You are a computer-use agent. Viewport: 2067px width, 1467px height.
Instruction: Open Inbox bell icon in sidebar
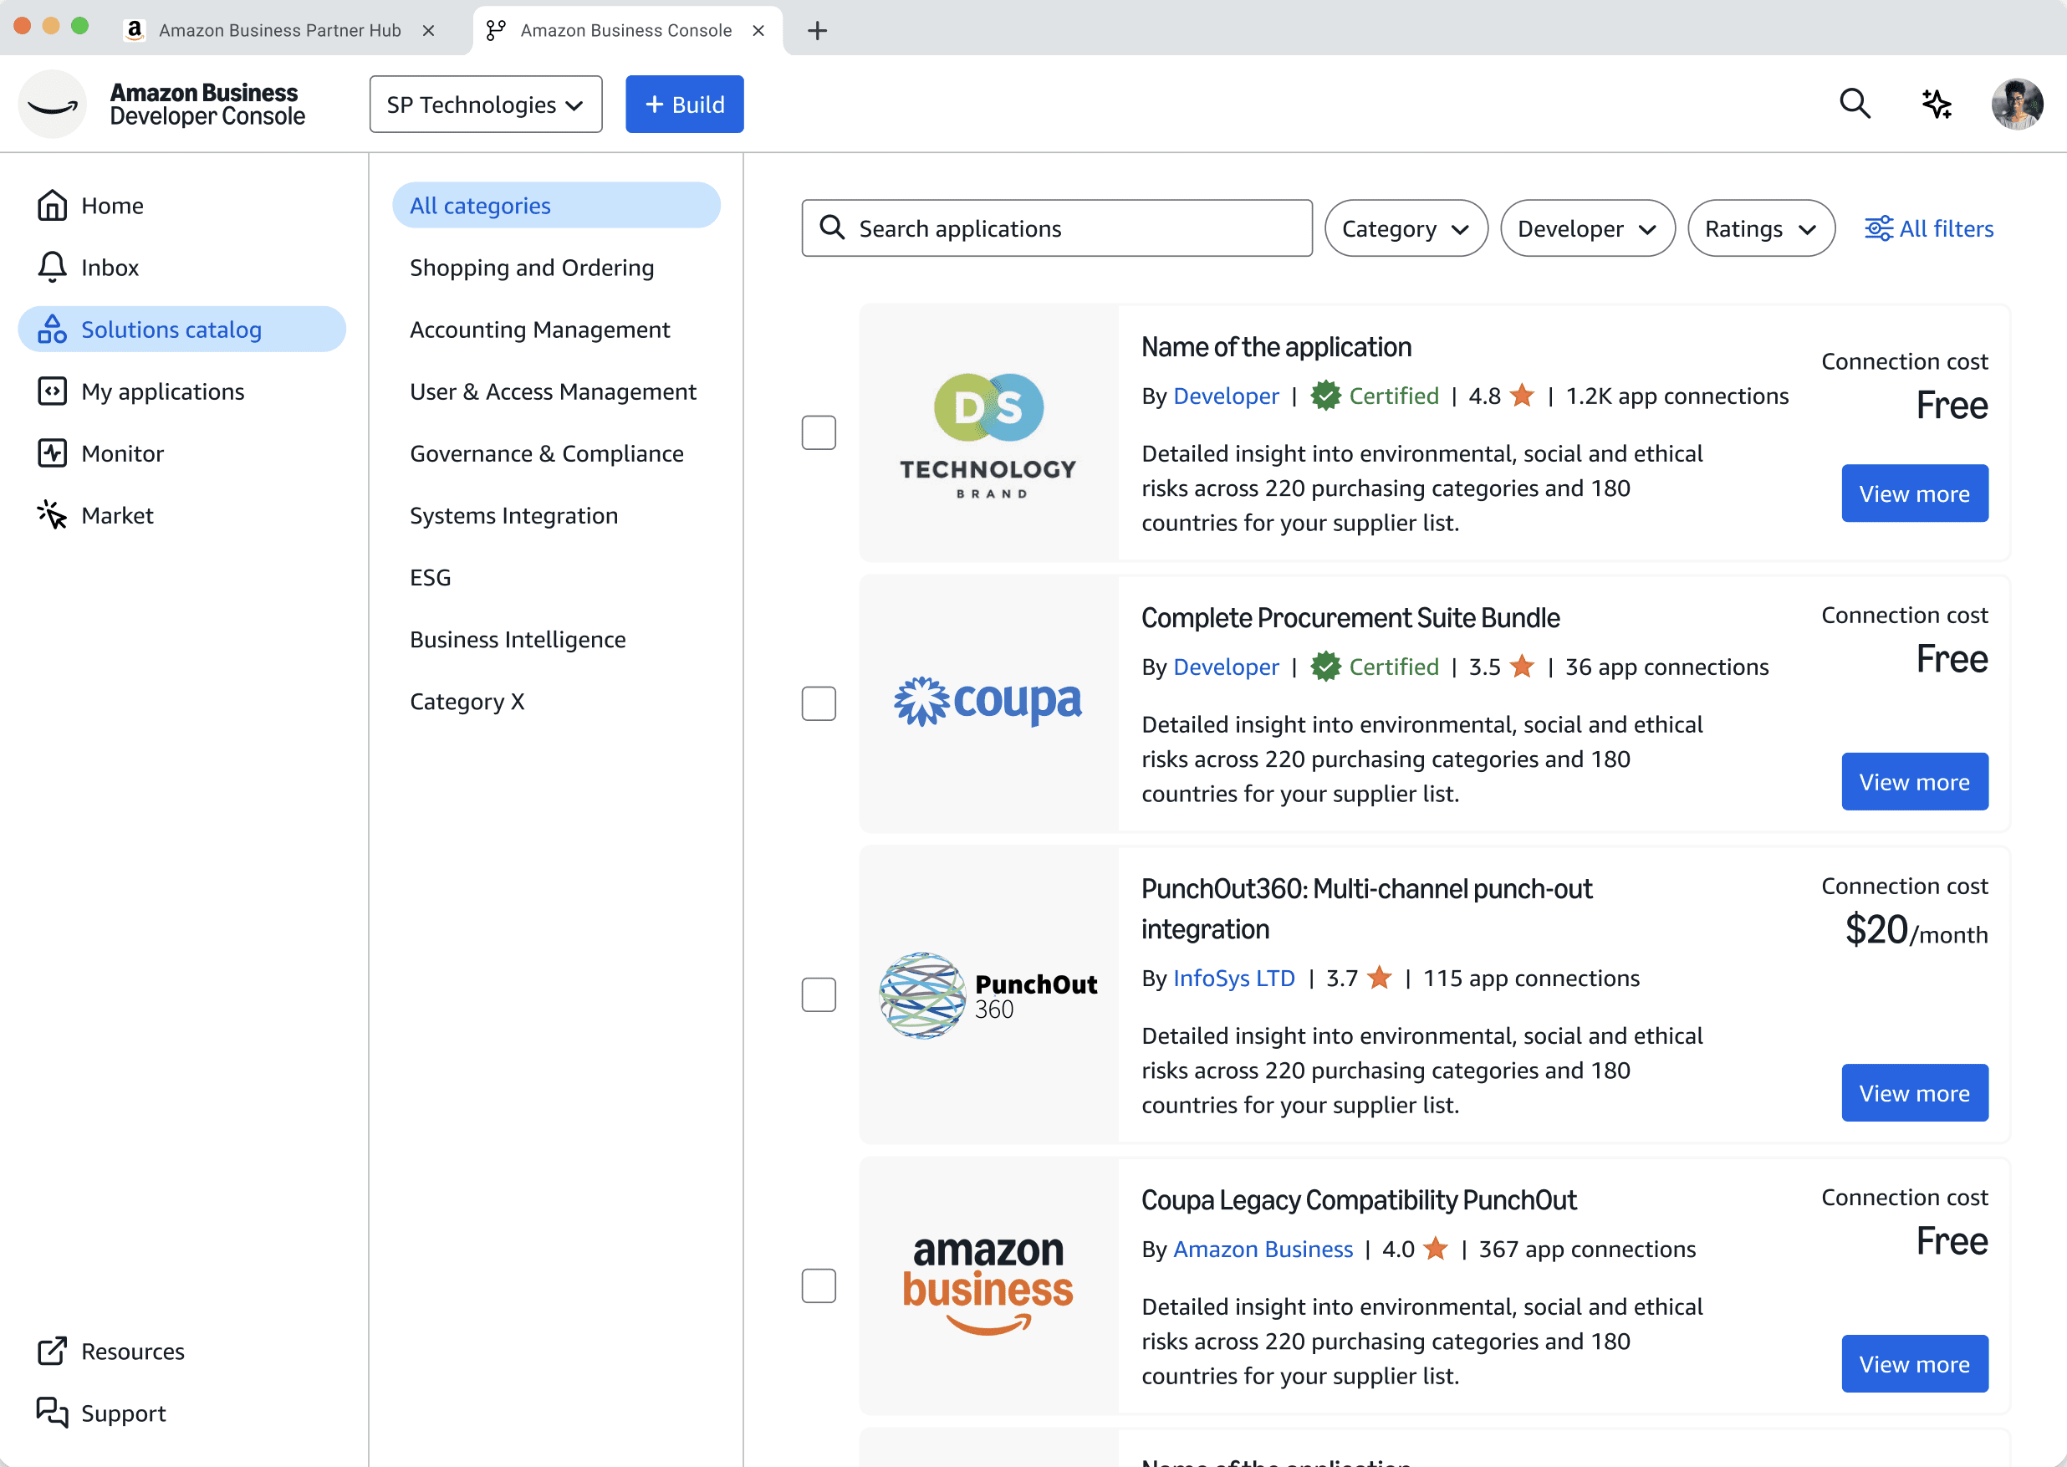point(53,268)
